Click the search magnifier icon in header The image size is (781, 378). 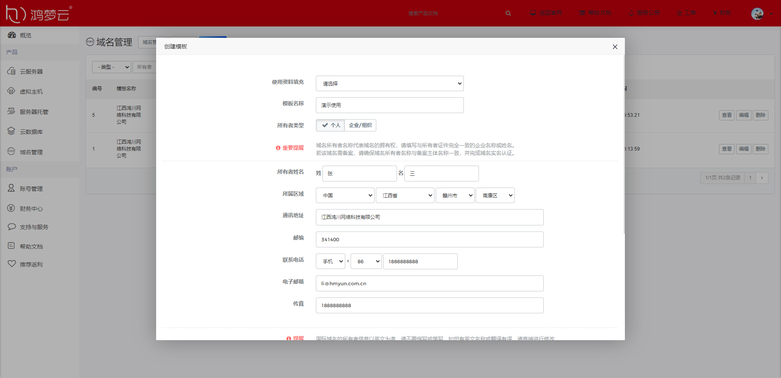pyautogui.click(x=508, y=13)
